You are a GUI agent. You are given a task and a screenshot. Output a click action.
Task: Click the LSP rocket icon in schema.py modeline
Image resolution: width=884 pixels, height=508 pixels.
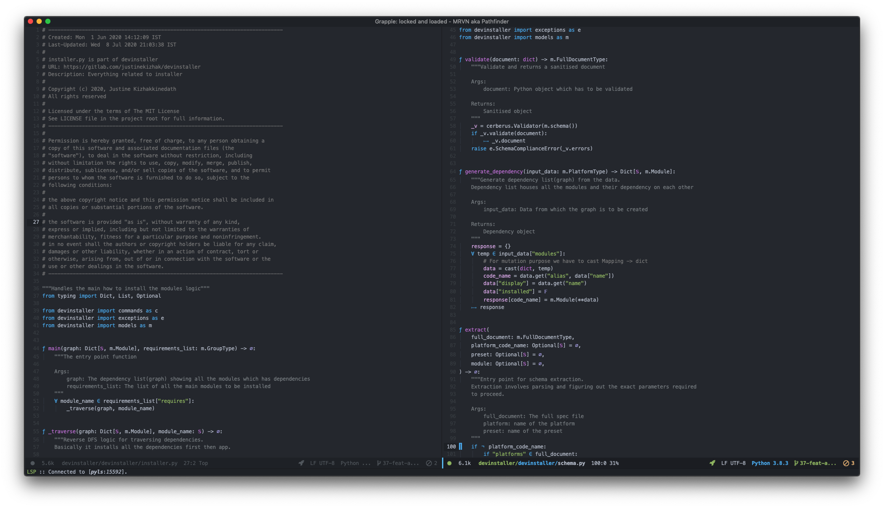712,463
